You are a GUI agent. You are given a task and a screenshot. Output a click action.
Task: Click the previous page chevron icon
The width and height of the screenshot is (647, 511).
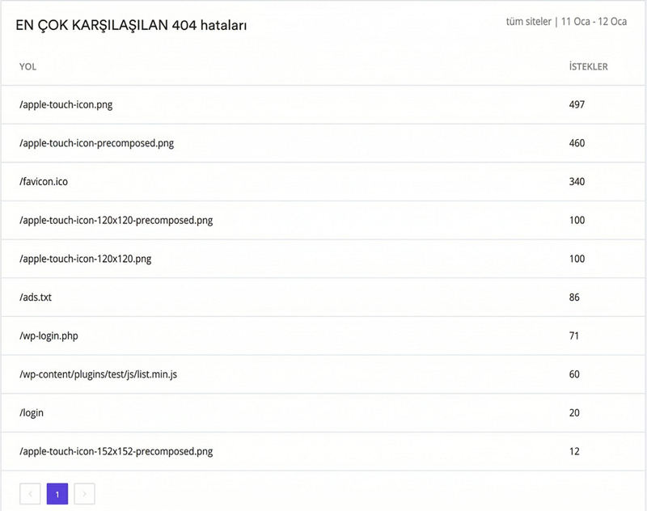(30, 492)
